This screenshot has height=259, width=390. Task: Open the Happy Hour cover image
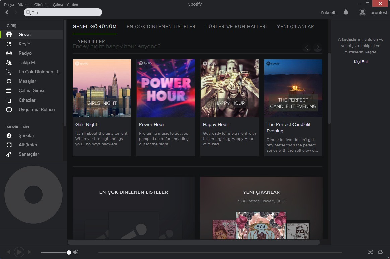pyautogui.click(x=229, y=88)
